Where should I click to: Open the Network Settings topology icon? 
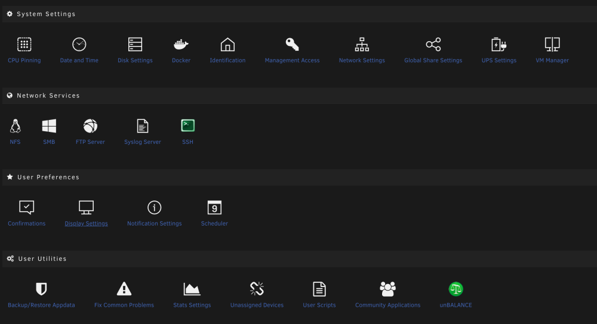[362, 45]
